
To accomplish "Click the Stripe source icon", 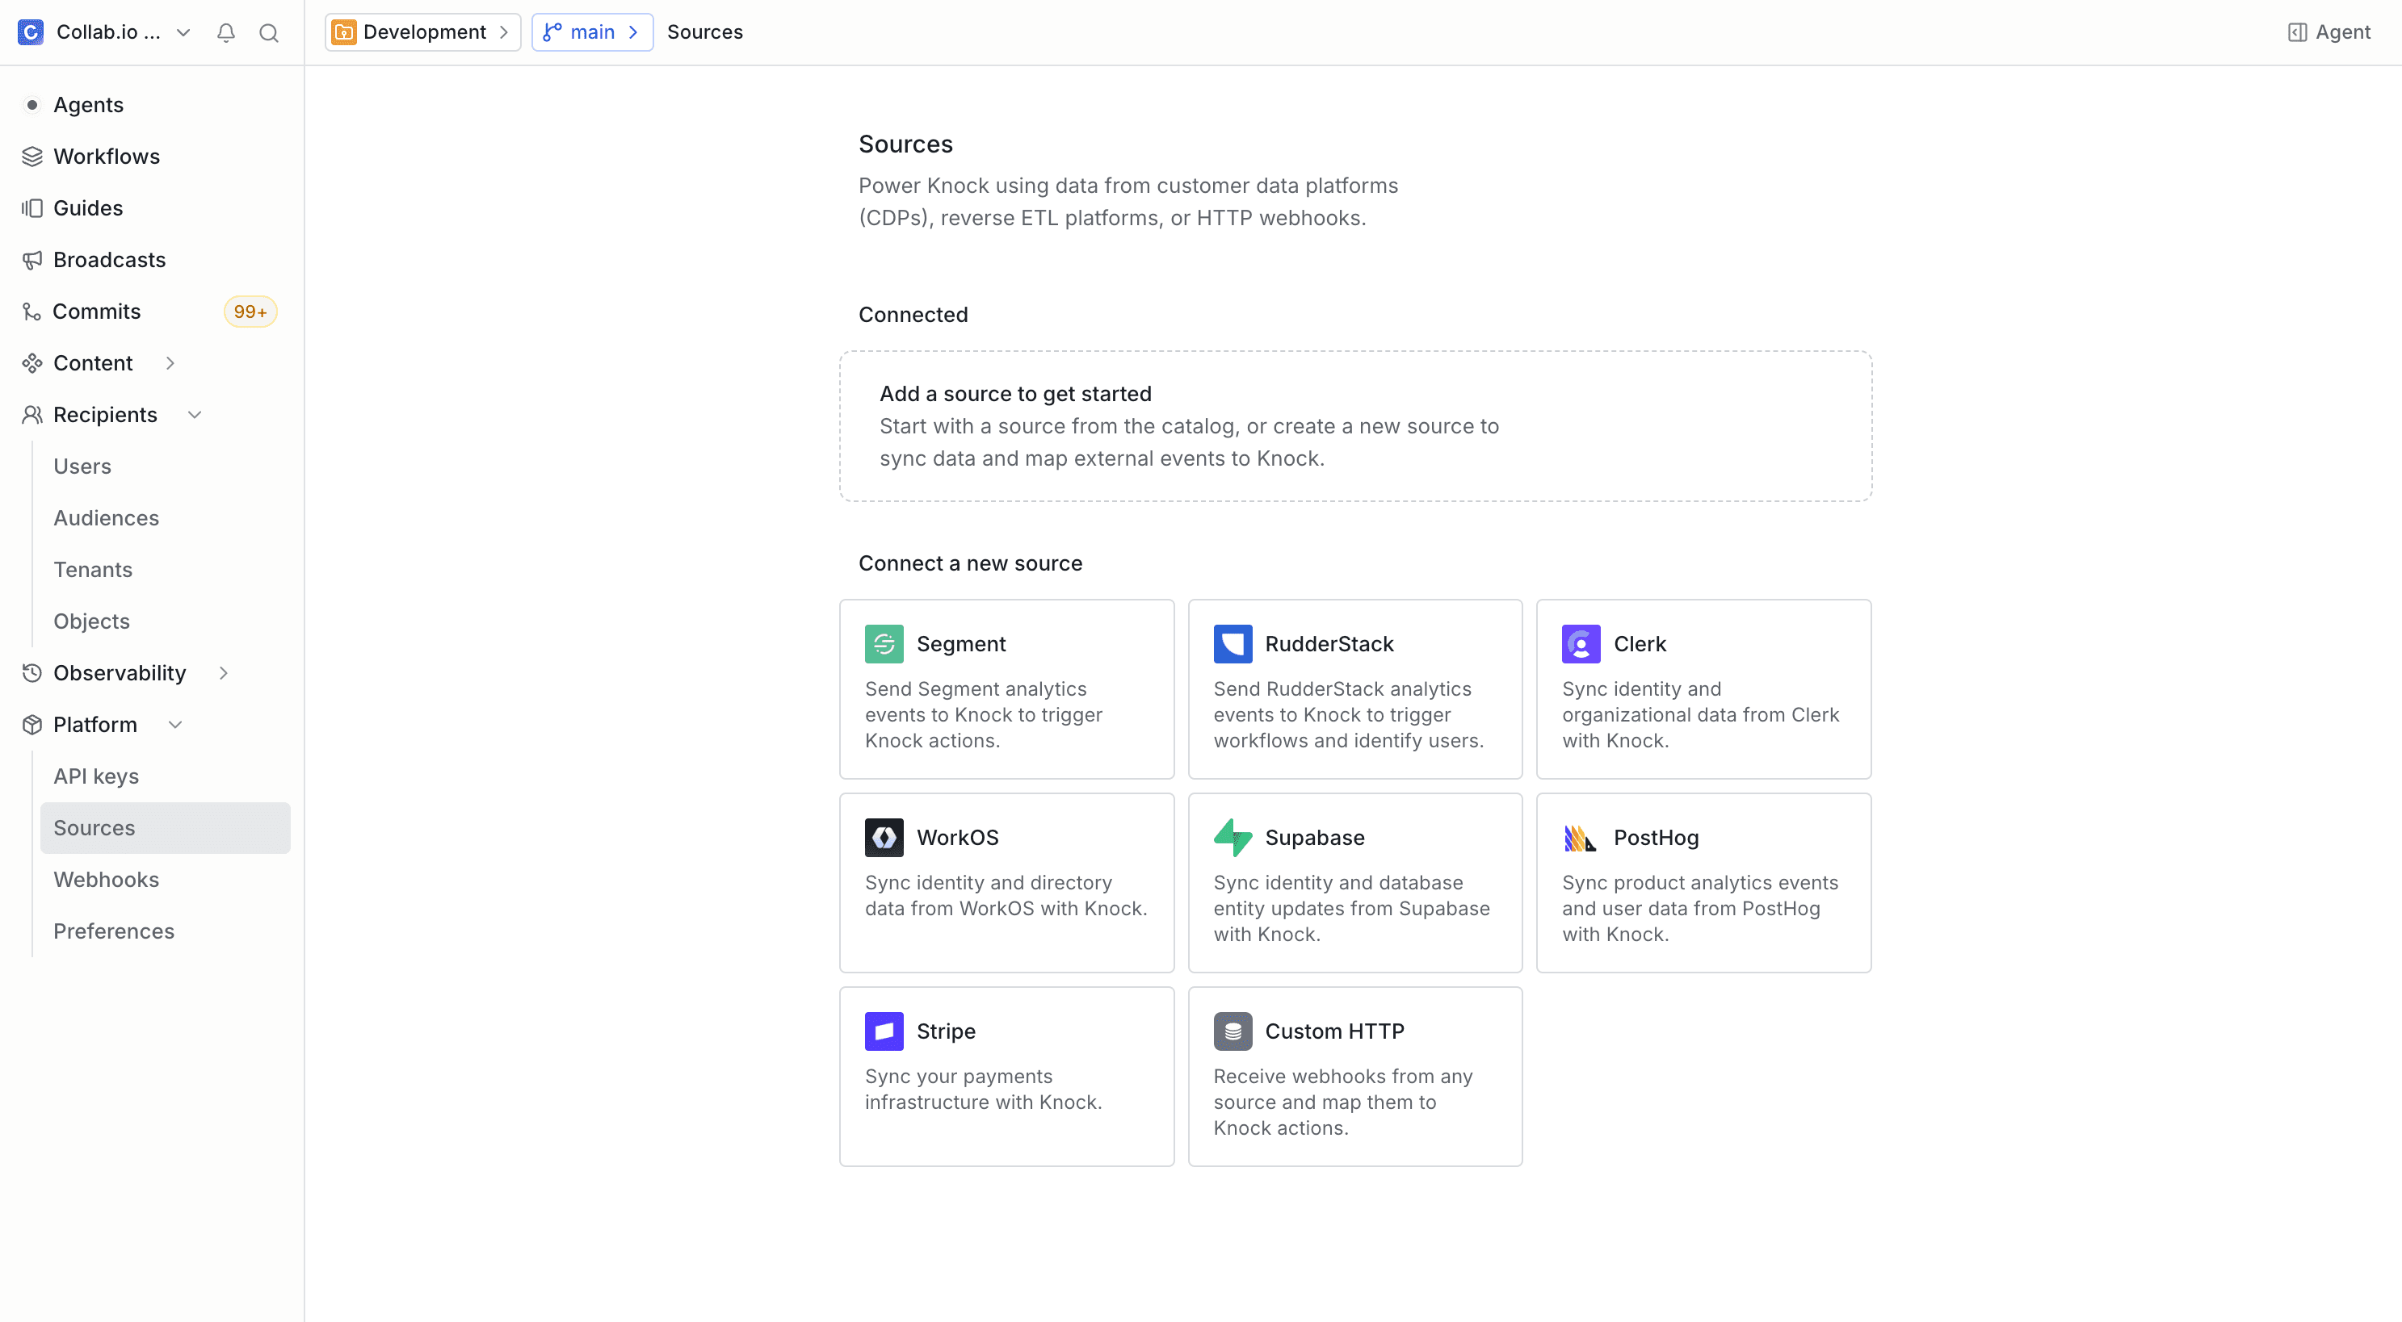I will [883, 1031].
